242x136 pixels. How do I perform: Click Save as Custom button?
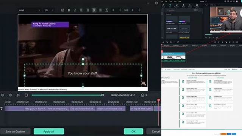pyautogui.click(x=15, y=131)
